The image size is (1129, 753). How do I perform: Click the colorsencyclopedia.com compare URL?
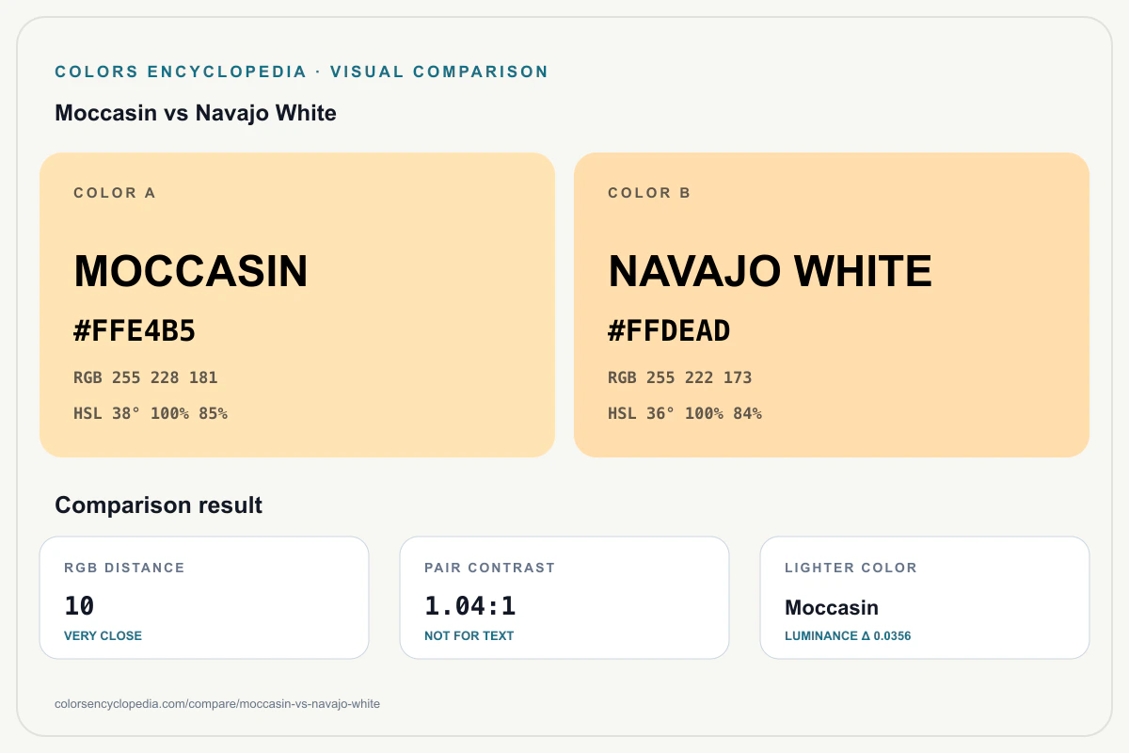coord(217,703)
